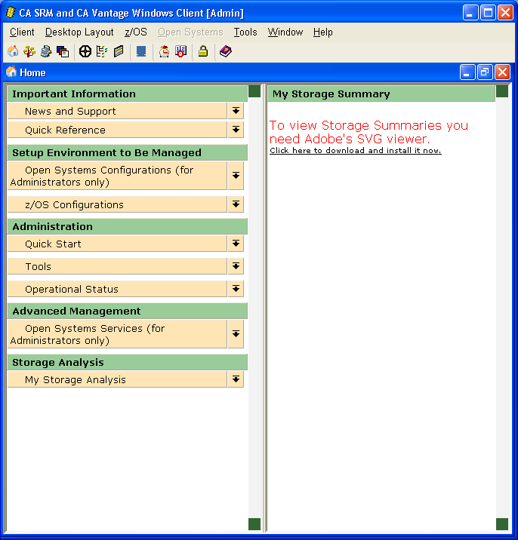Click the computer workstation toolbar icon

46,51
